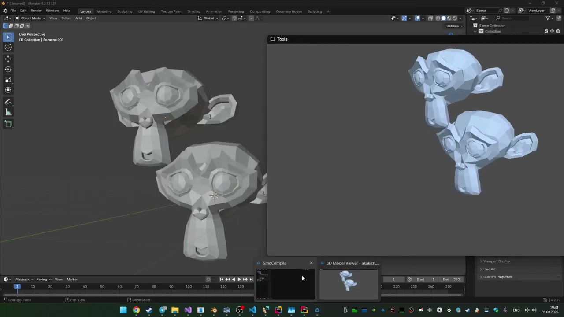Close the SmdCompile preview window
Screen dimensions: 564x317
(311, 263)
